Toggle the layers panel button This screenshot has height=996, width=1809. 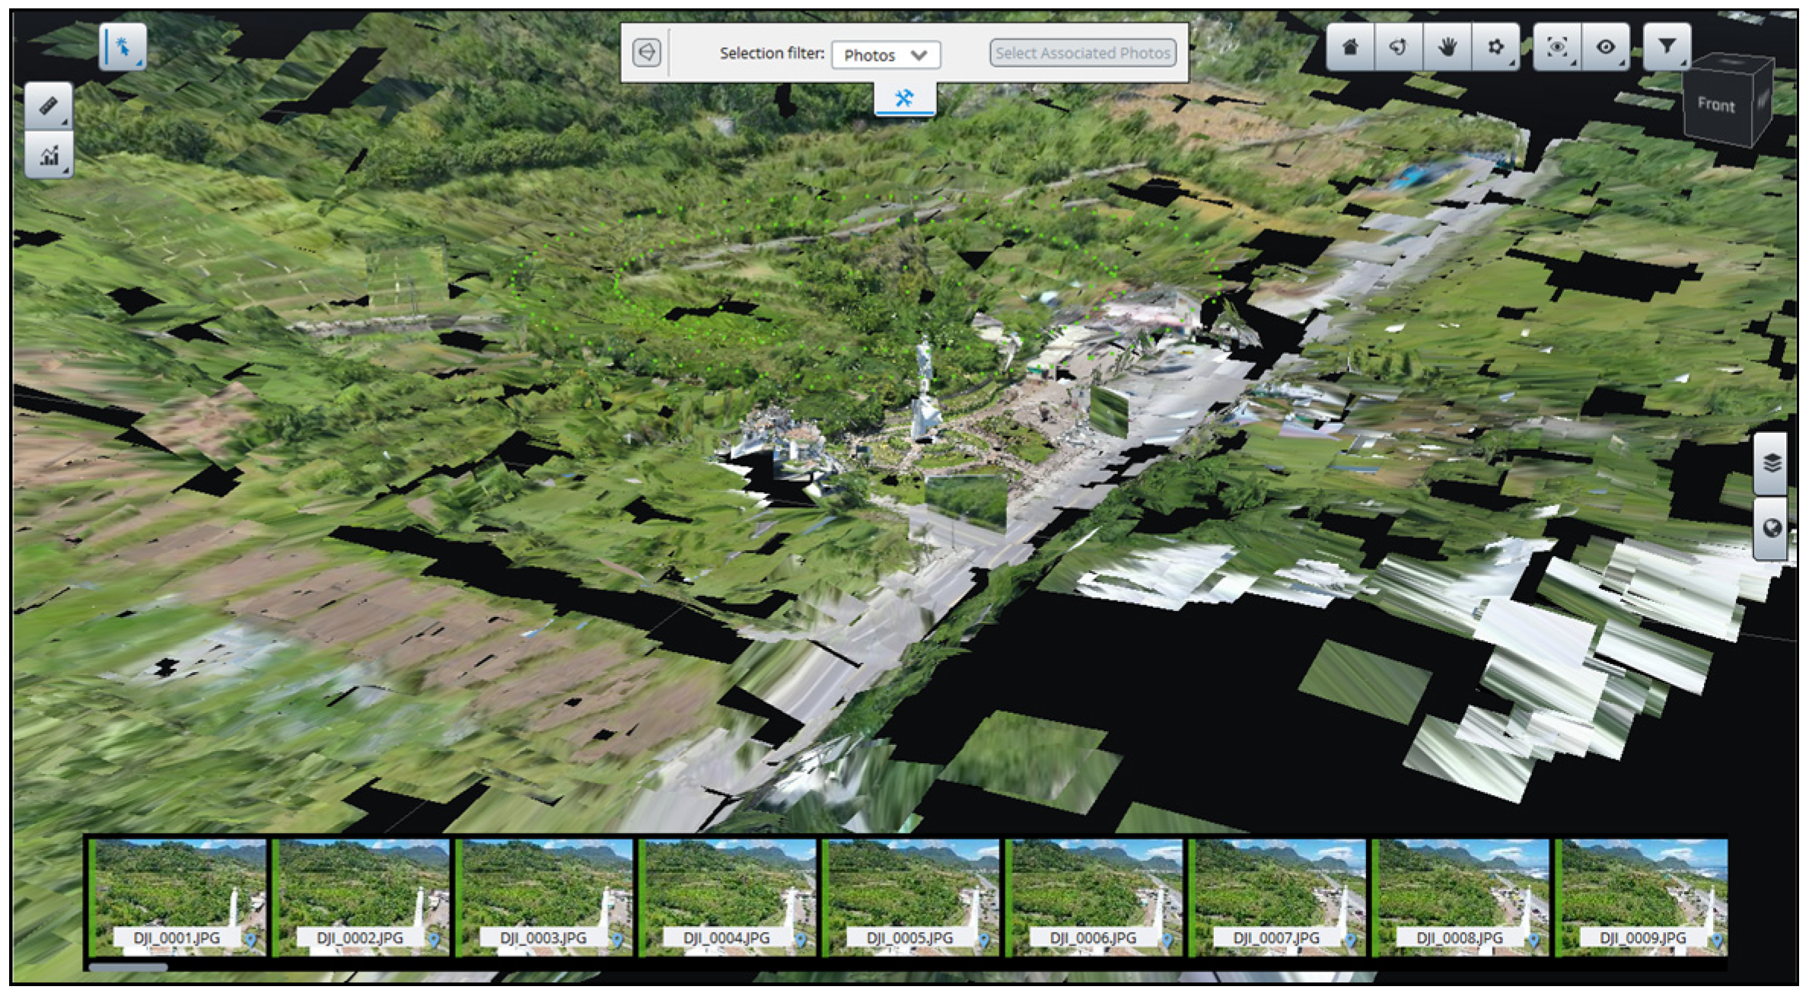1772,463
